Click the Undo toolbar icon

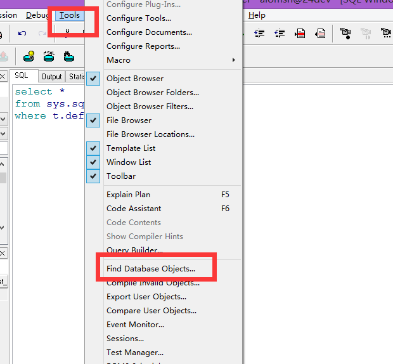point(22,34)
